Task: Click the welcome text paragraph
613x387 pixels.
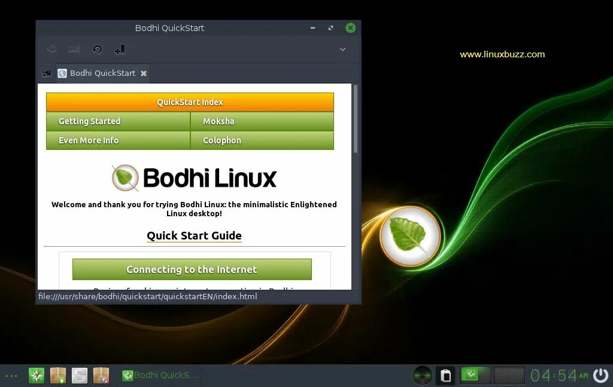Action: [x=194, y=208]
